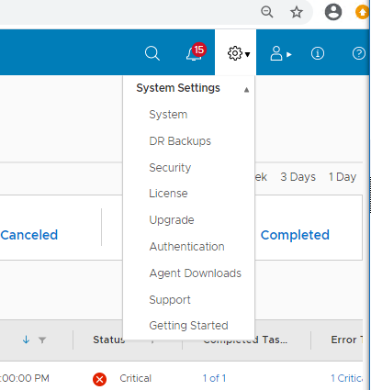This screenshot has height=390, width=371.
Task: Click the browser zoom magnifier icon
Action: 267,12
